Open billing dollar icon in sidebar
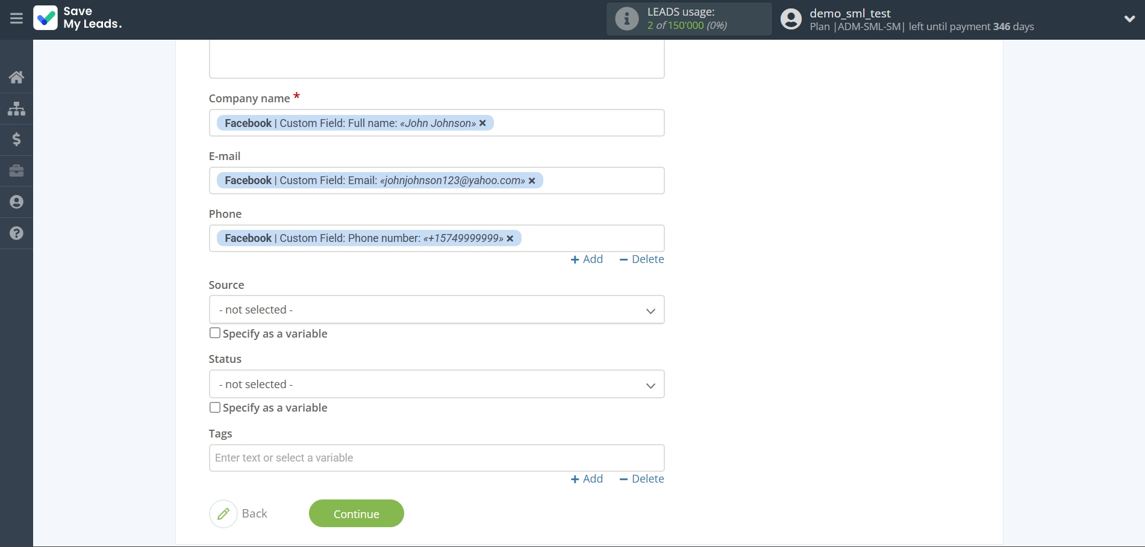 coord(16,140)
